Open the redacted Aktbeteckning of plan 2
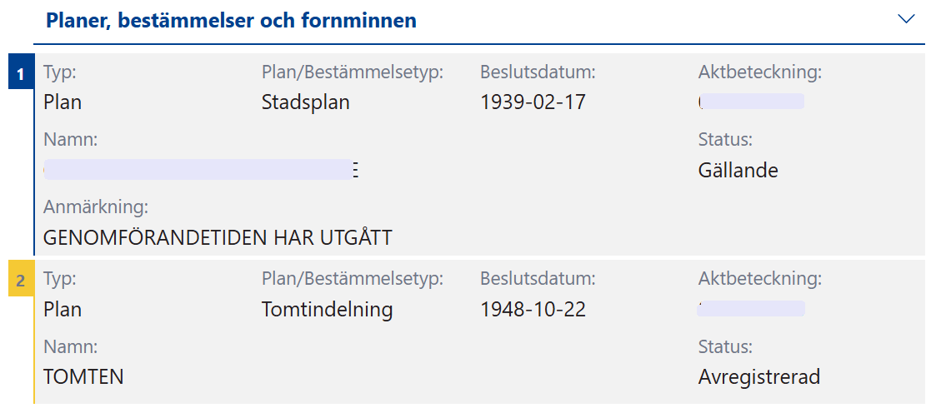 [x=752, y=310]
